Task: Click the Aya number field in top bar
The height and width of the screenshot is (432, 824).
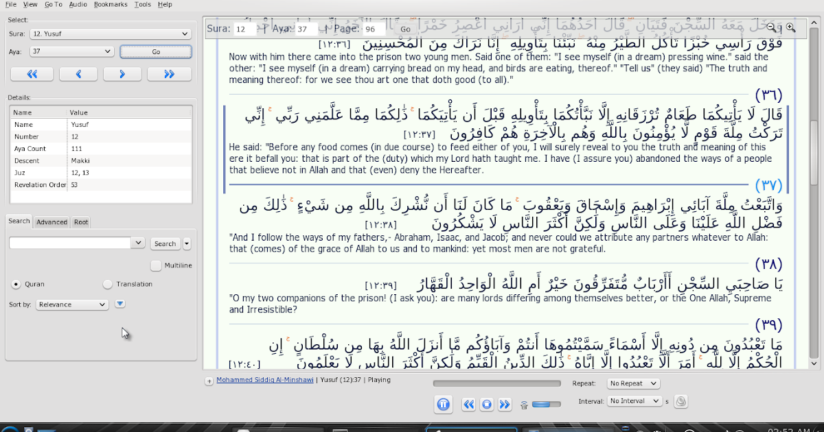Action: pos(306,29)
